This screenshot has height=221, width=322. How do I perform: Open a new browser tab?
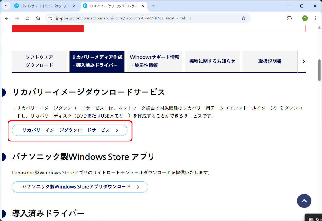(x=153, y=6)
